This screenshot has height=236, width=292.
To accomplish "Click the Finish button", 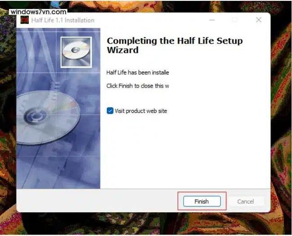I will [202, 201].
